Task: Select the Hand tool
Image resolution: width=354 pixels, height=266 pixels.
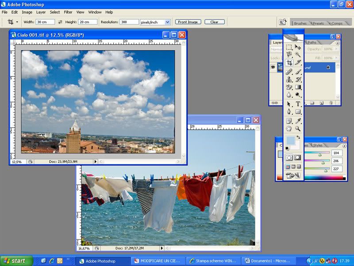Action: [289, 129]
